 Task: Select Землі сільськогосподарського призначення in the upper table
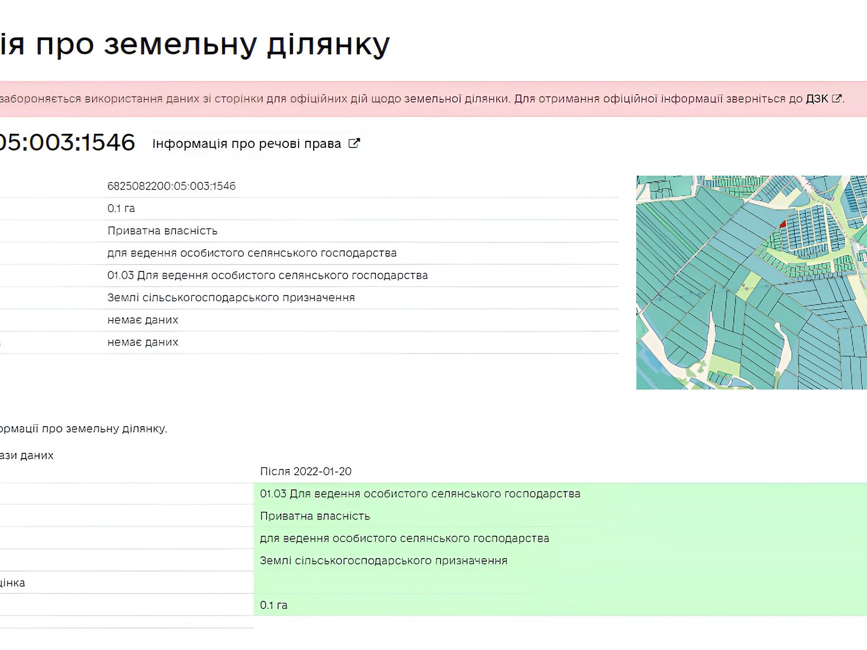point(231,297)
